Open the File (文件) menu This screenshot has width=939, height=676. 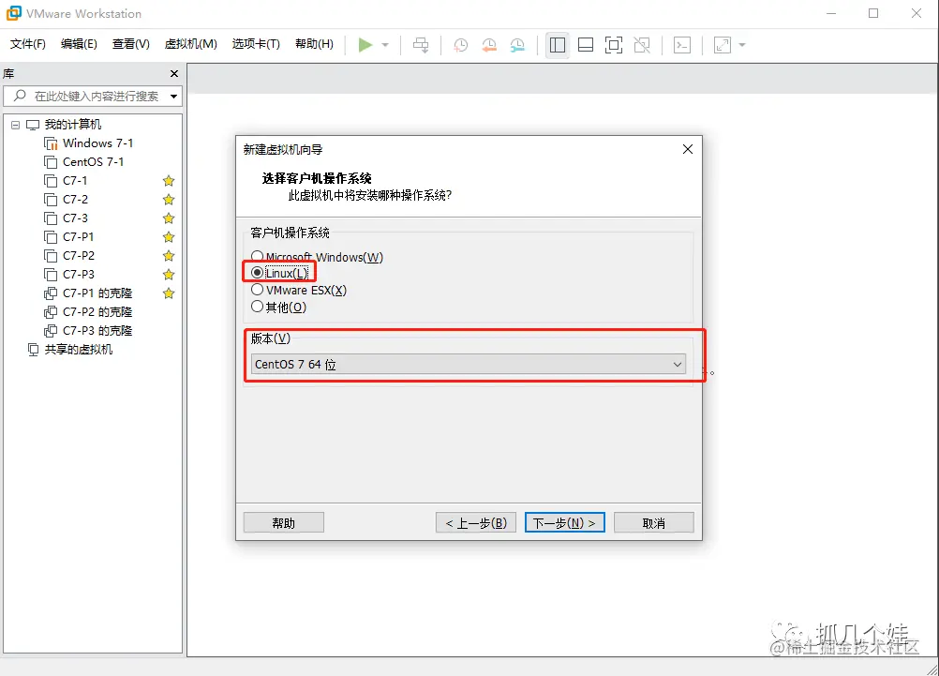point(27,44)
